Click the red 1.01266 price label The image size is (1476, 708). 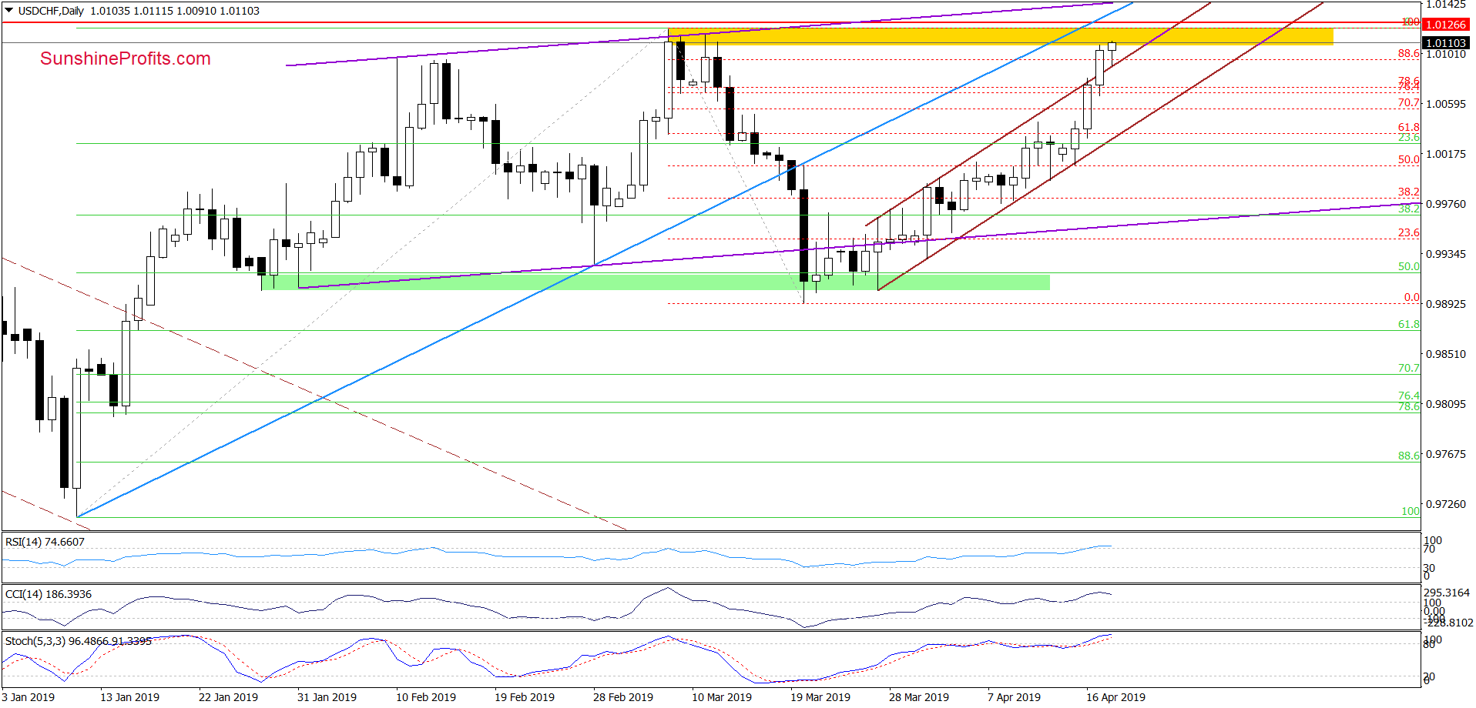(x=1446, y=25)
